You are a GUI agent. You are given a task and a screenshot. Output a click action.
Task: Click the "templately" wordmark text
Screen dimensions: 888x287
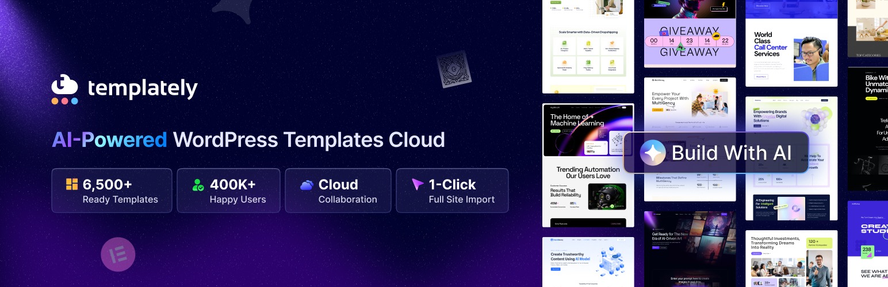click(x=143, y=88)
